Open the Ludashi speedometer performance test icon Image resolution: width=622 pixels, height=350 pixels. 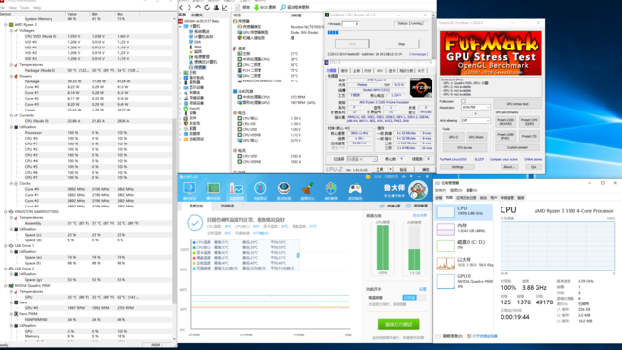[x=260, y=189]
